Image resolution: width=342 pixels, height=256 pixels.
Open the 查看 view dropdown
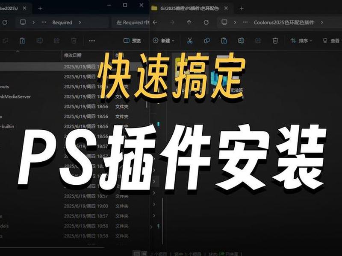click(332, 41)
